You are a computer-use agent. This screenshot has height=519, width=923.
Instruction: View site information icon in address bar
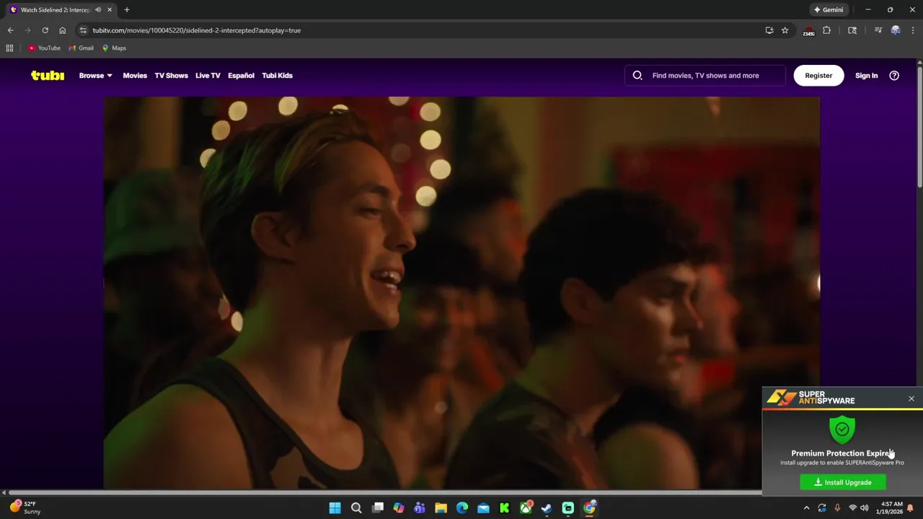tap(83, 30)
